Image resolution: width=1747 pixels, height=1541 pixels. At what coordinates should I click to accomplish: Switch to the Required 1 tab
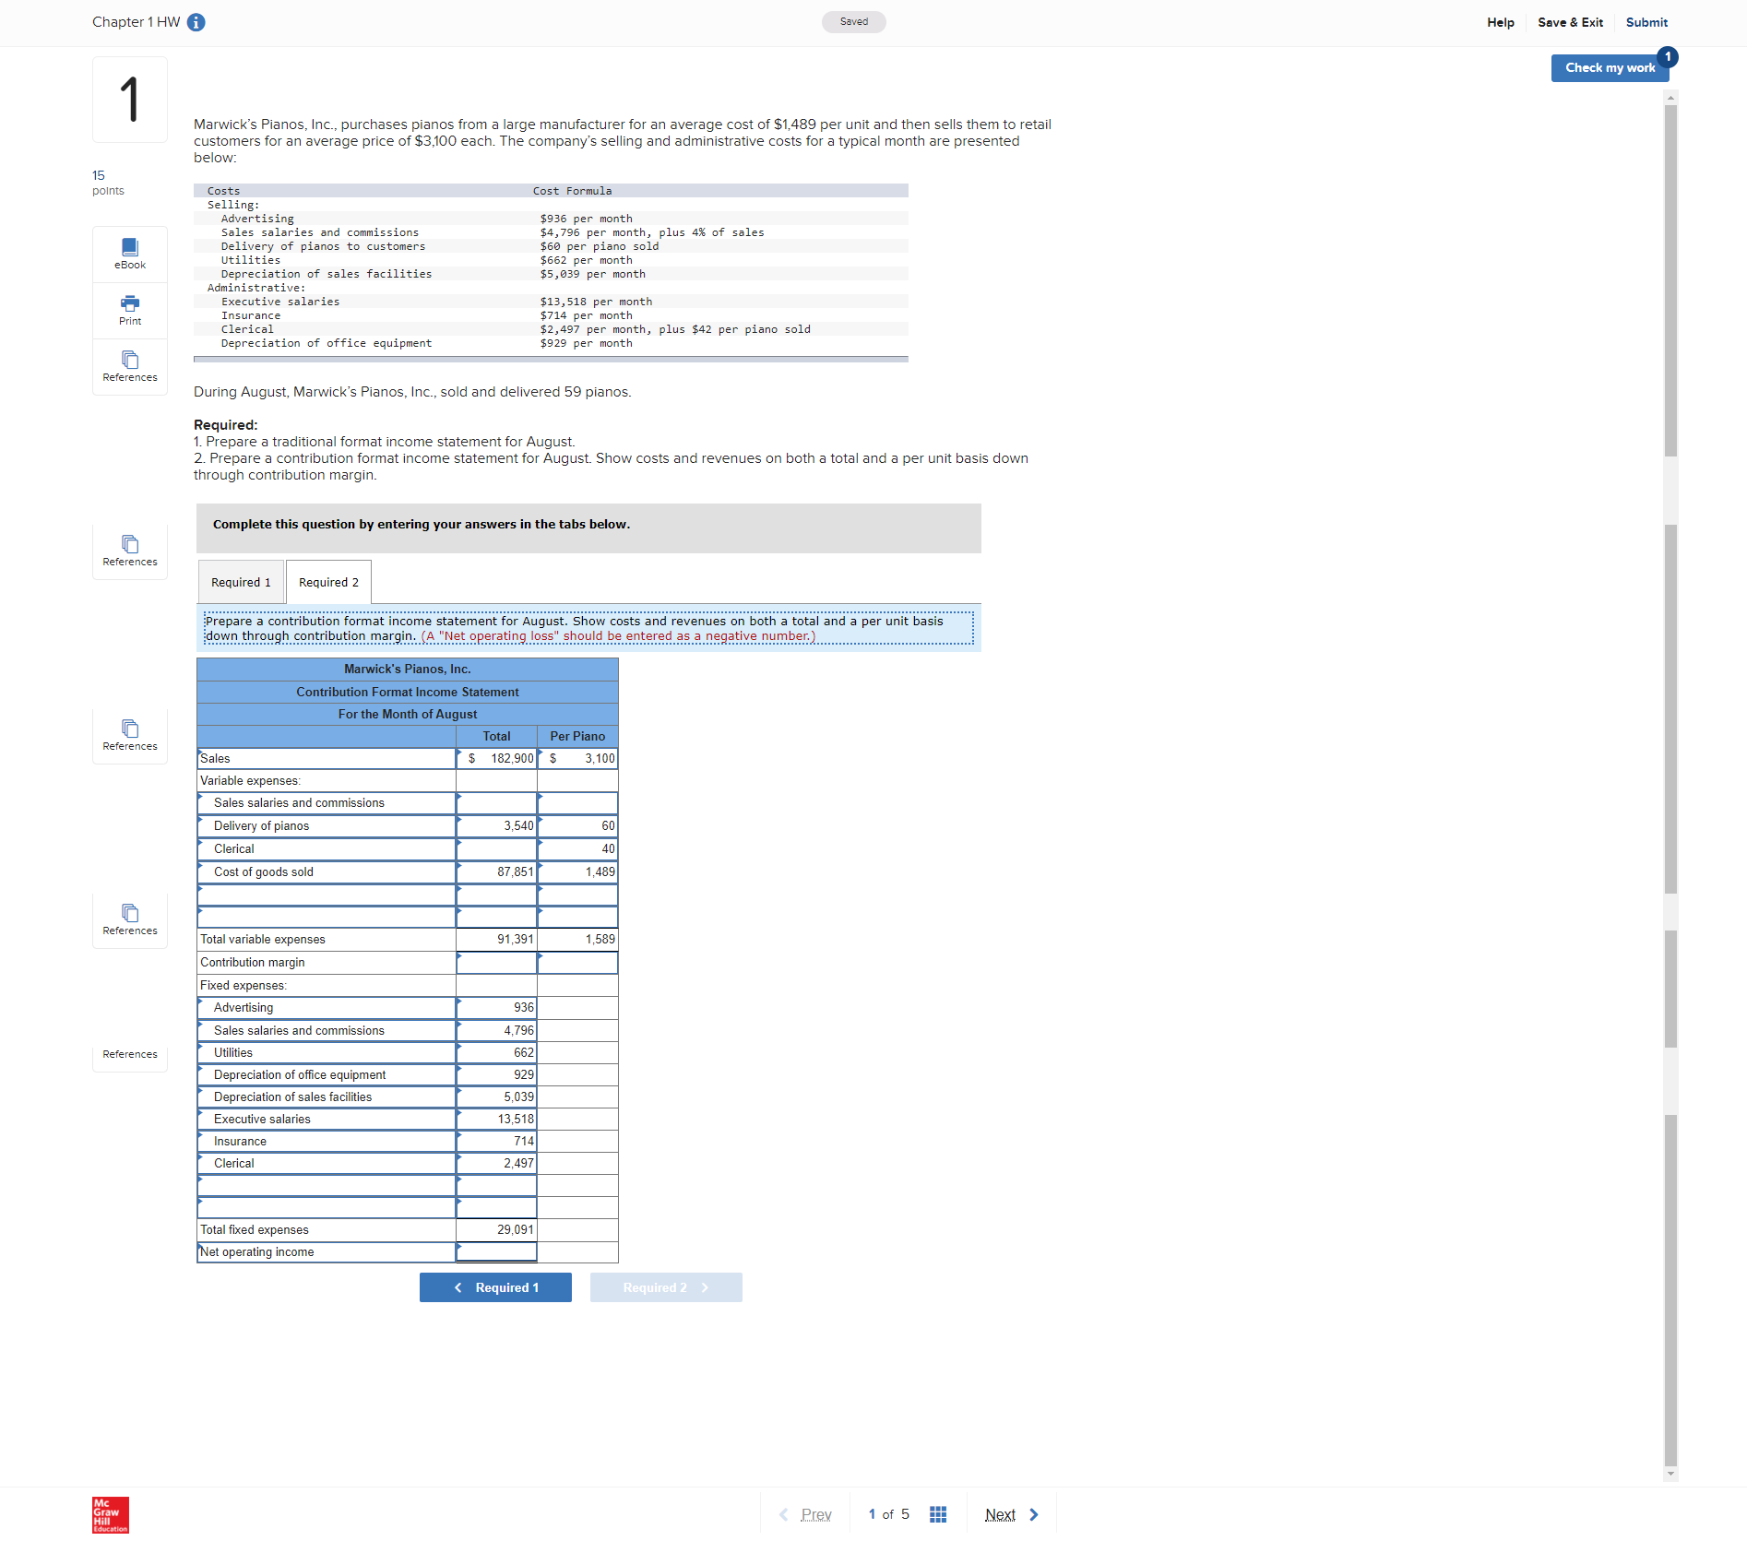(240, 581)
